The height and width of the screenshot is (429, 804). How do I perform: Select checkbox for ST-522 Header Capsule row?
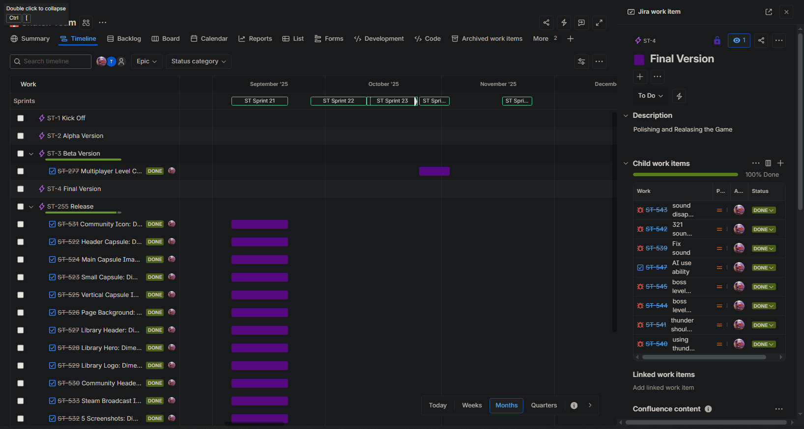(21, 242)
